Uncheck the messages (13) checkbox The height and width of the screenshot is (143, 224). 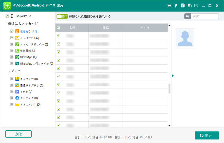[x=12, y=38]
